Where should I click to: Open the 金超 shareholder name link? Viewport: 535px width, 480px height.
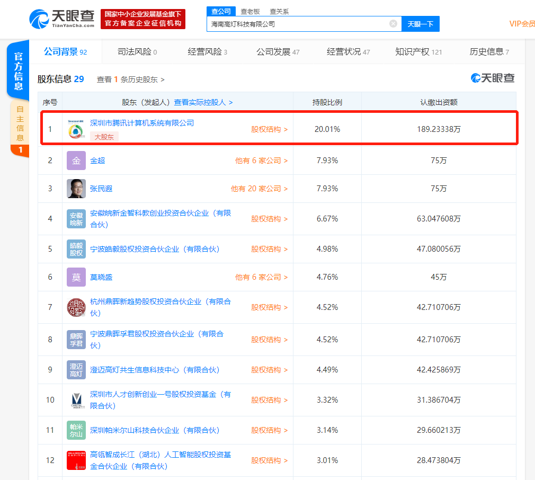97,161
